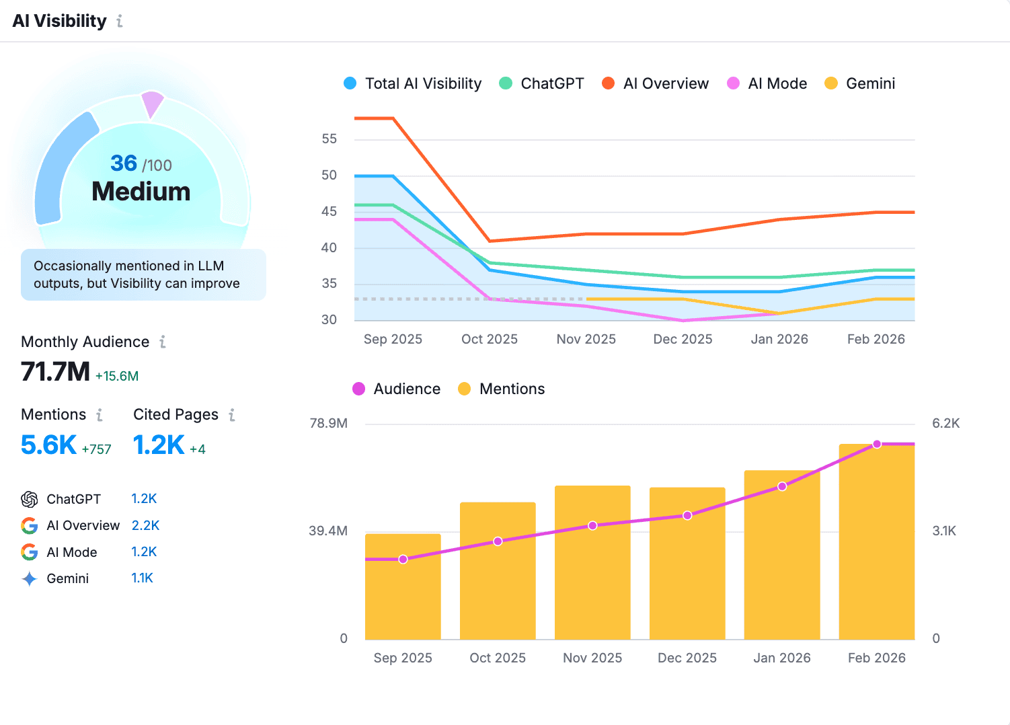Select the 55 value on line chart axis
The width and height of the screenshot is (1010, 725).
coord(329,139)
